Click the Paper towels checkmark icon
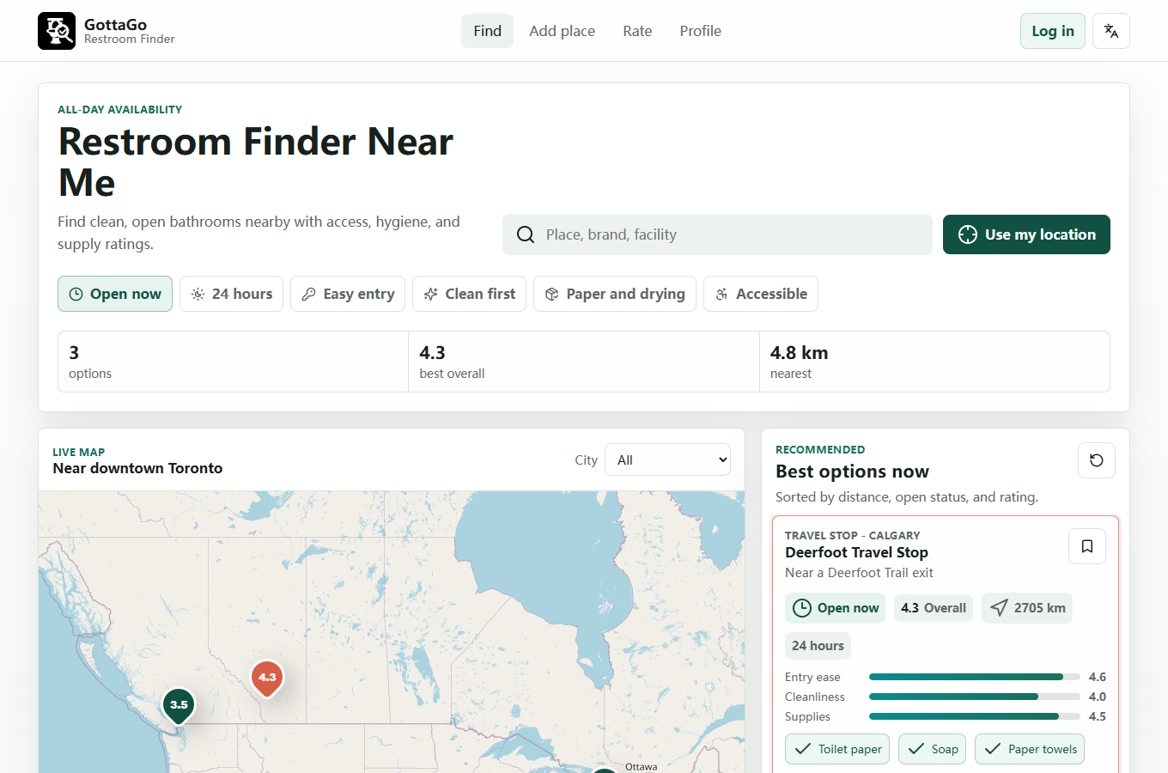Viewport: 1168px width, 773px height. click(x=993, y=749)
